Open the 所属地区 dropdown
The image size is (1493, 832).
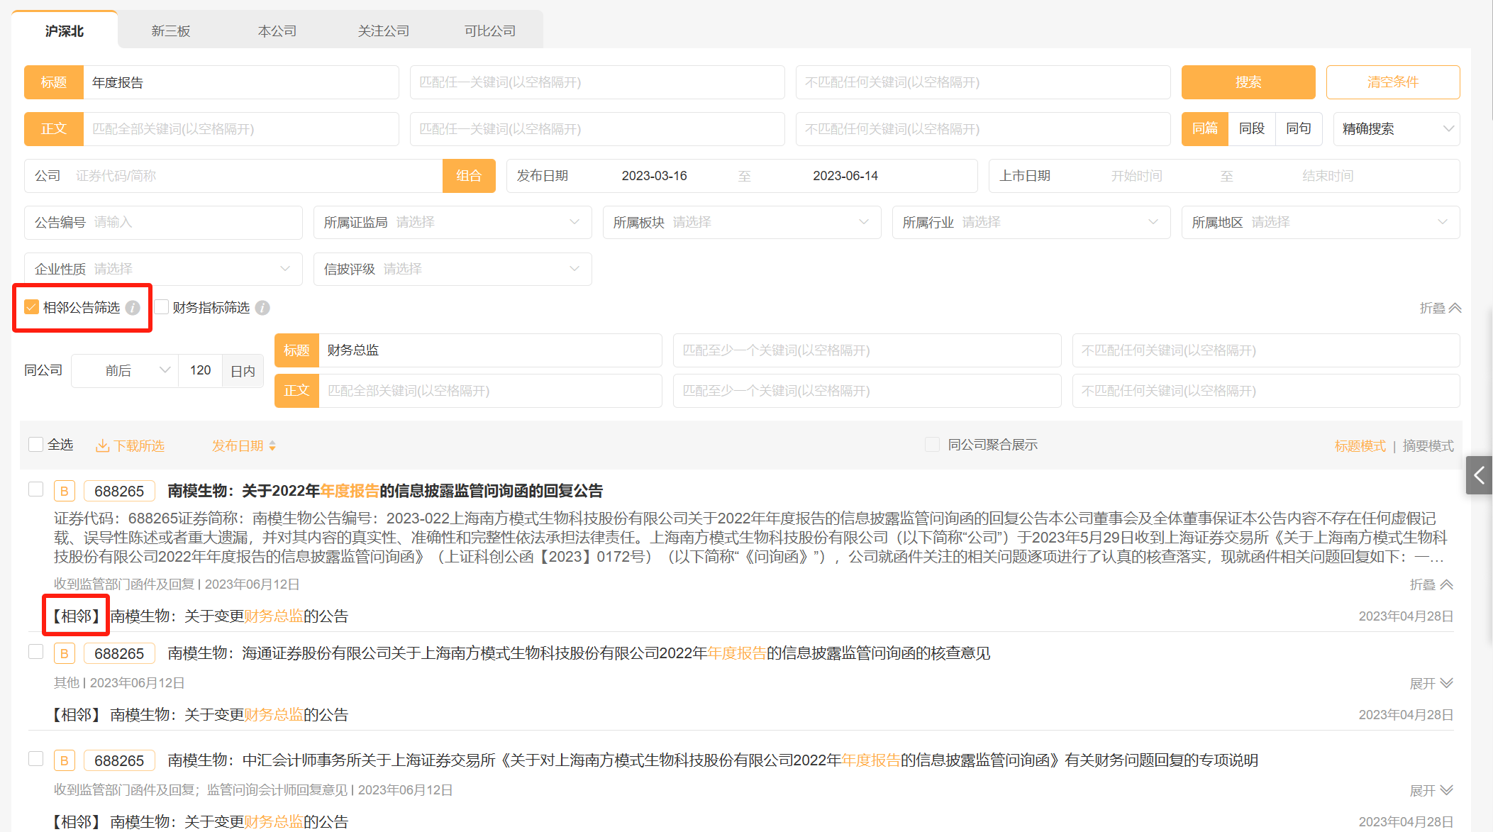pos(1321,223)
